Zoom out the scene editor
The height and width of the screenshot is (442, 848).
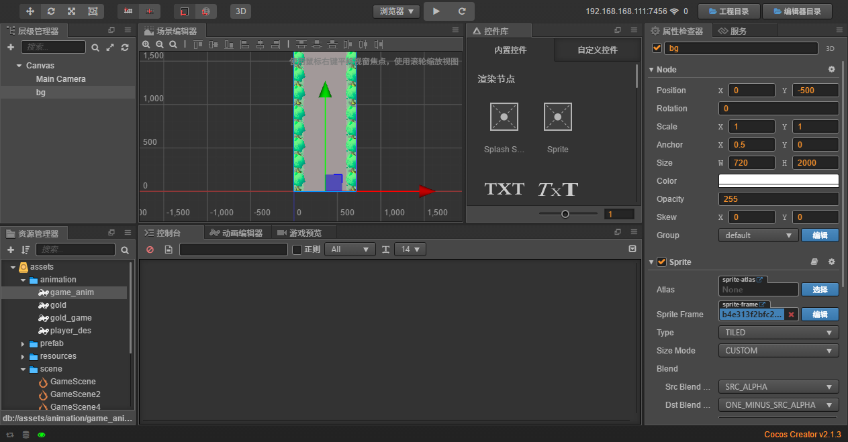(x=160, y=44)
